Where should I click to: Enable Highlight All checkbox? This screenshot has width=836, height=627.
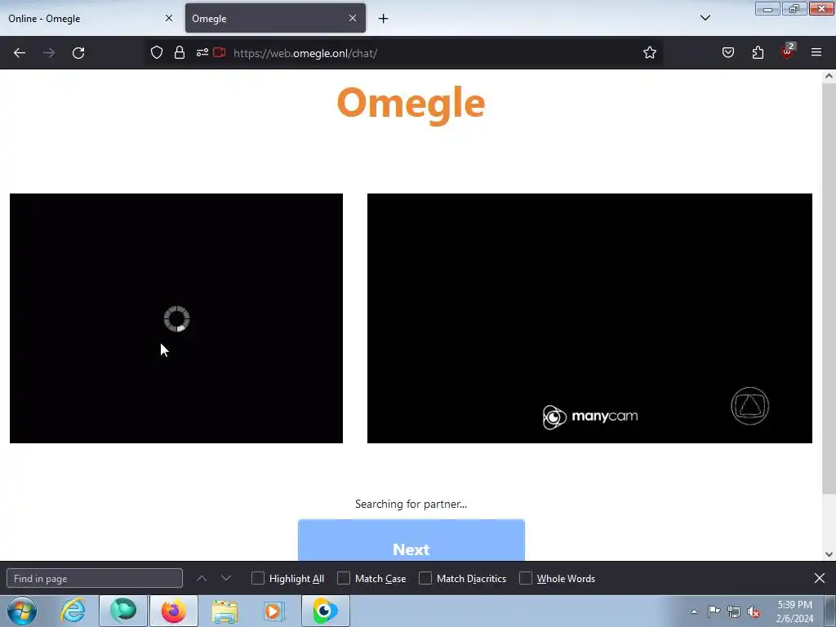point(257,579)
